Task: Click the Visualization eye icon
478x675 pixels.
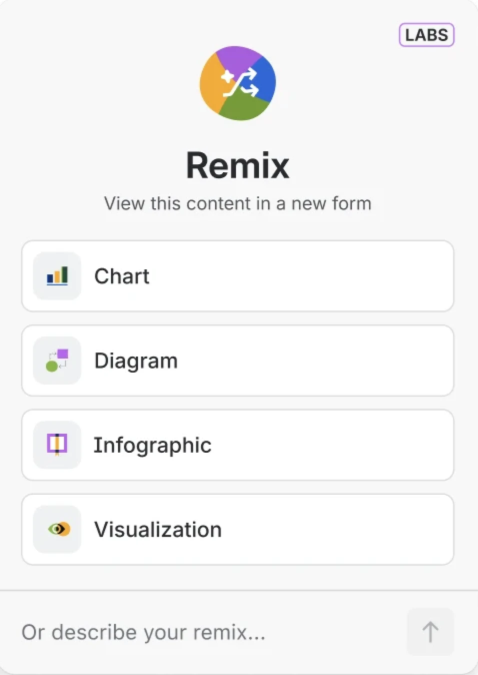Action: coord(56,529)
